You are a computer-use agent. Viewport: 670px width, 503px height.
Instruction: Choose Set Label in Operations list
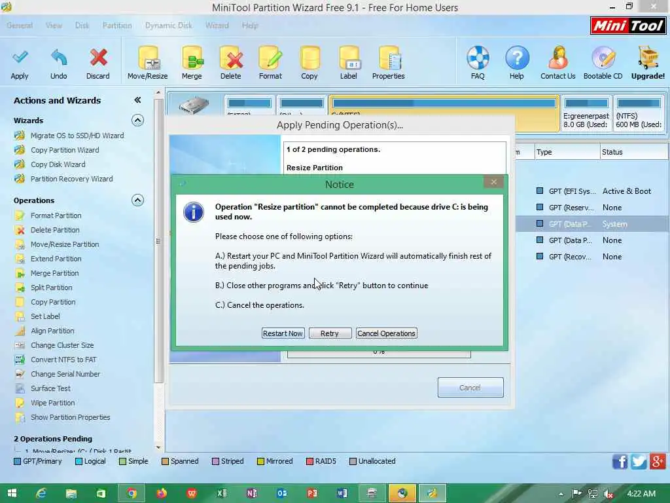point(45,316)
